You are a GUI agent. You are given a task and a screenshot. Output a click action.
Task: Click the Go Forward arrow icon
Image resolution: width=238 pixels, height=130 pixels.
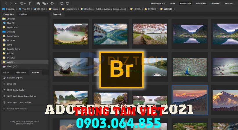point(11,3)
